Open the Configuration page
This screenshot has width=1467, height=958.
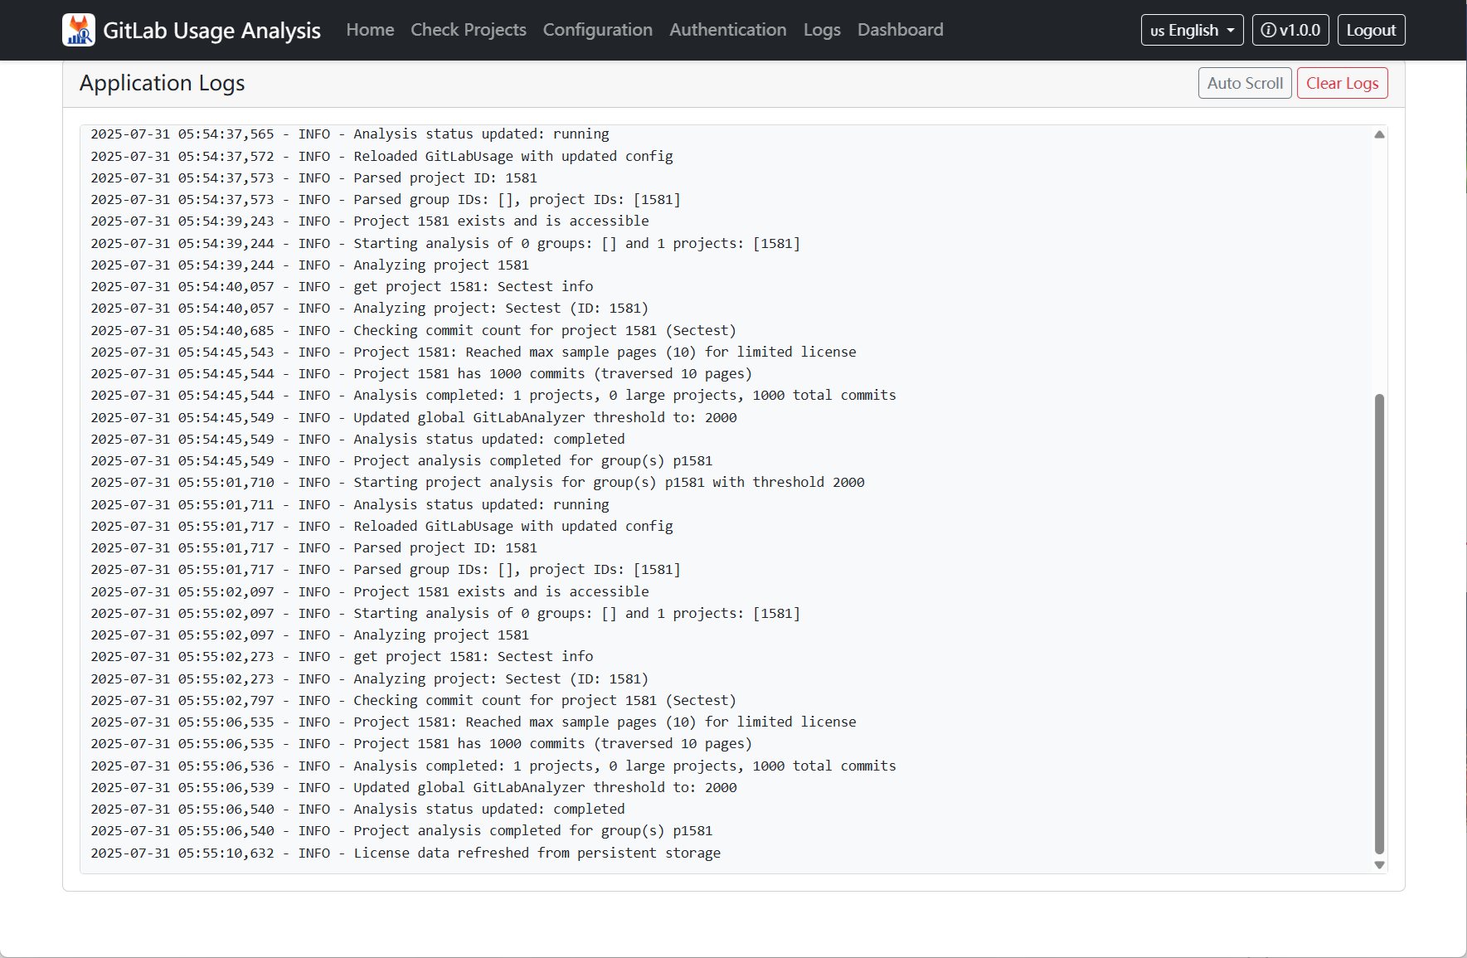coord(598,30)
